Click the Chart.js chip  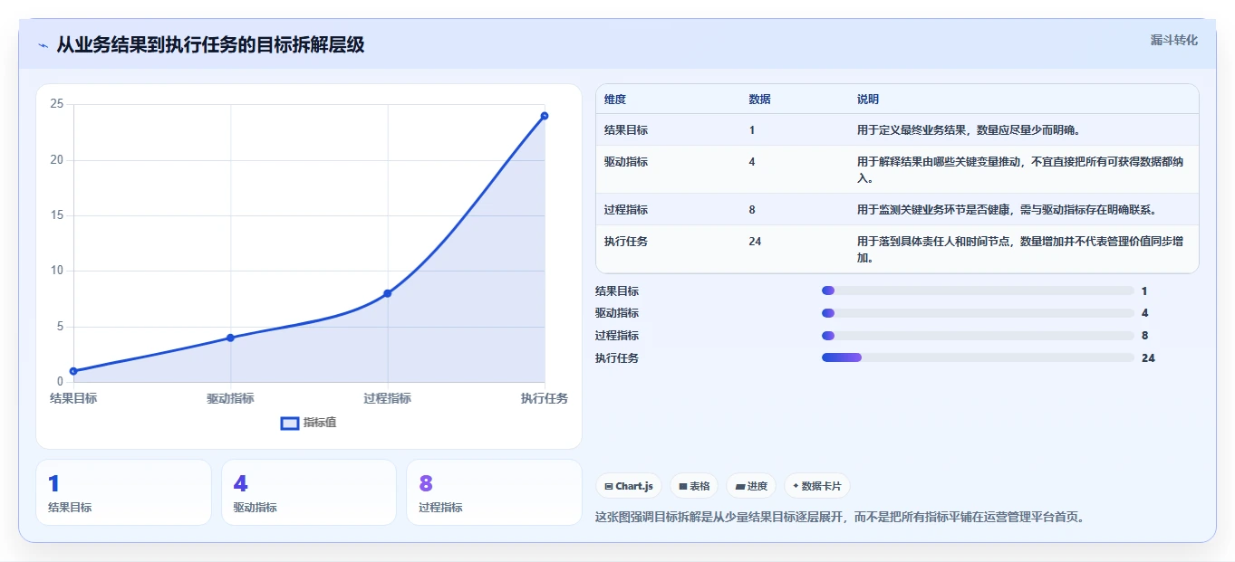click(x=629, y=486)
